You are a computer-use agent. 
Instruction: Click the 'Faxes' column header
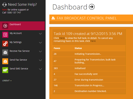point(57,48)
